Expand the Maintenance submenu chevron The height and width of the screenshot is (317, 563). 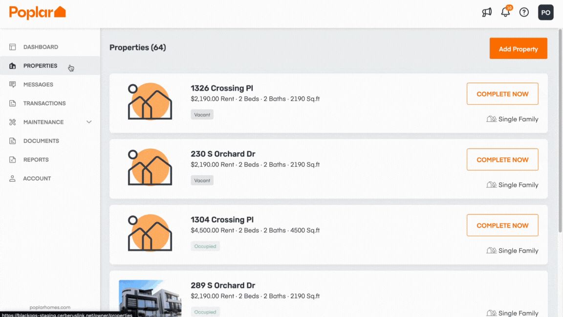(x=89, y=122)
